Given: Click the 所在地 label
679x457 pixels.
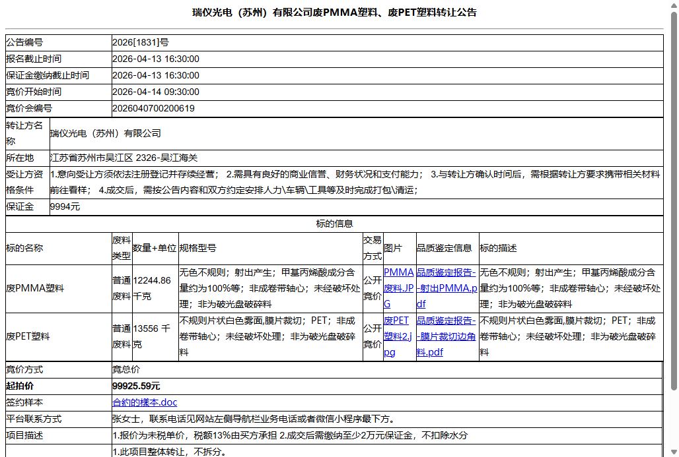Looking at the screenshot, I should click(20, 158).
